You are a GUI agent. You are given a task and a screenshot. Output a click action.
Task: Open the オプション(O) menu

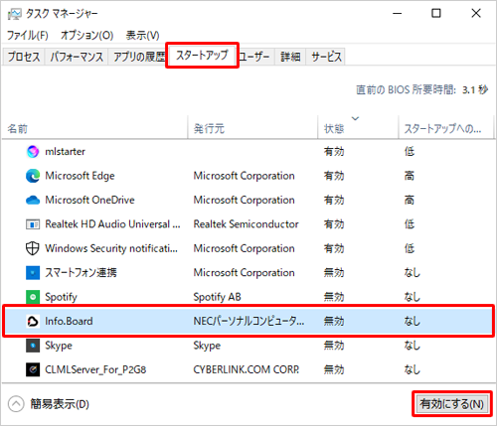[86, 35]
